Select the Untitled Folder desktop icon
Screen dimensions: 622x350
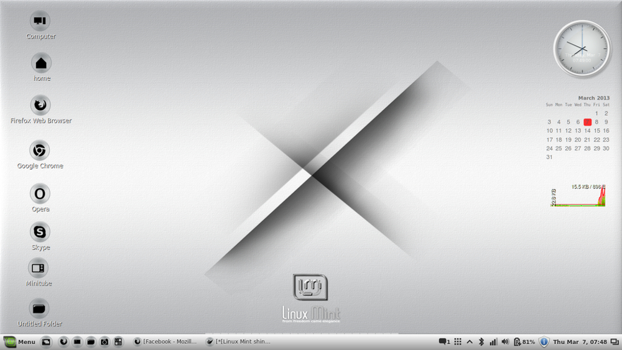point(39,308)
